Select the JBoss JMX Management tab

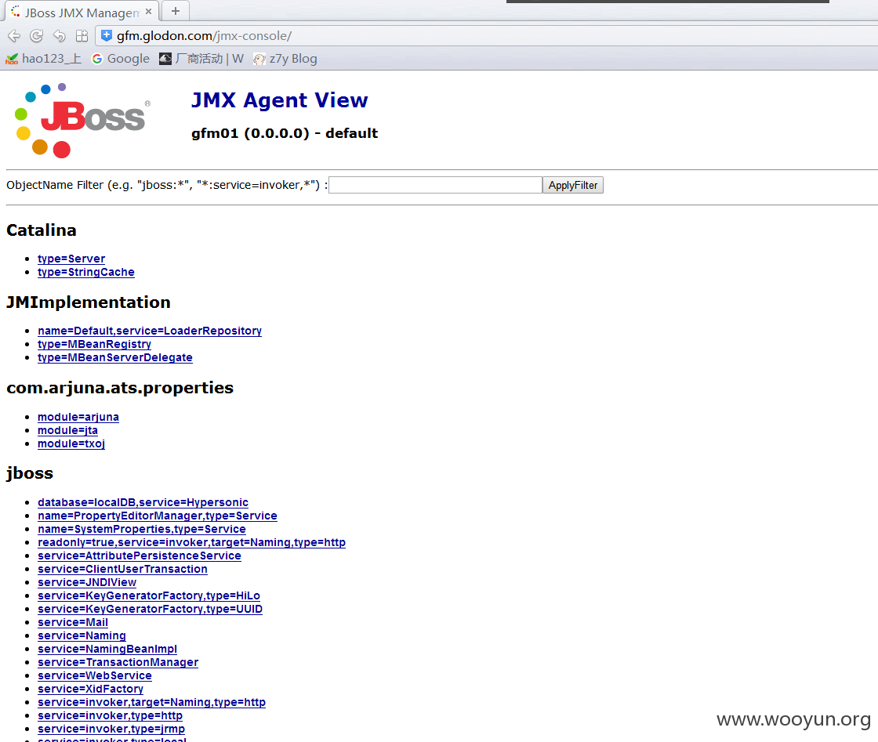point(82,12)
